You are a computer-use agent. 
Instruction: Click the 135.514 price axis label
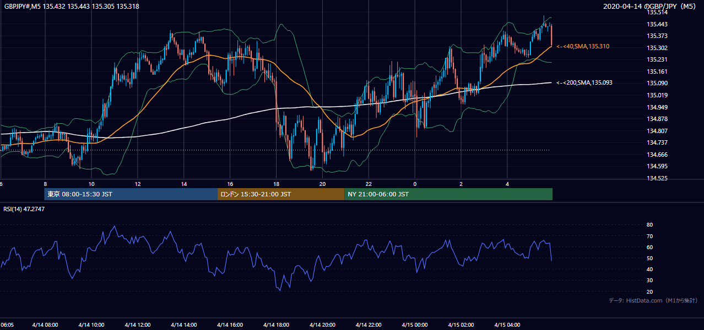pyautogui.click(x=657, y=12)
